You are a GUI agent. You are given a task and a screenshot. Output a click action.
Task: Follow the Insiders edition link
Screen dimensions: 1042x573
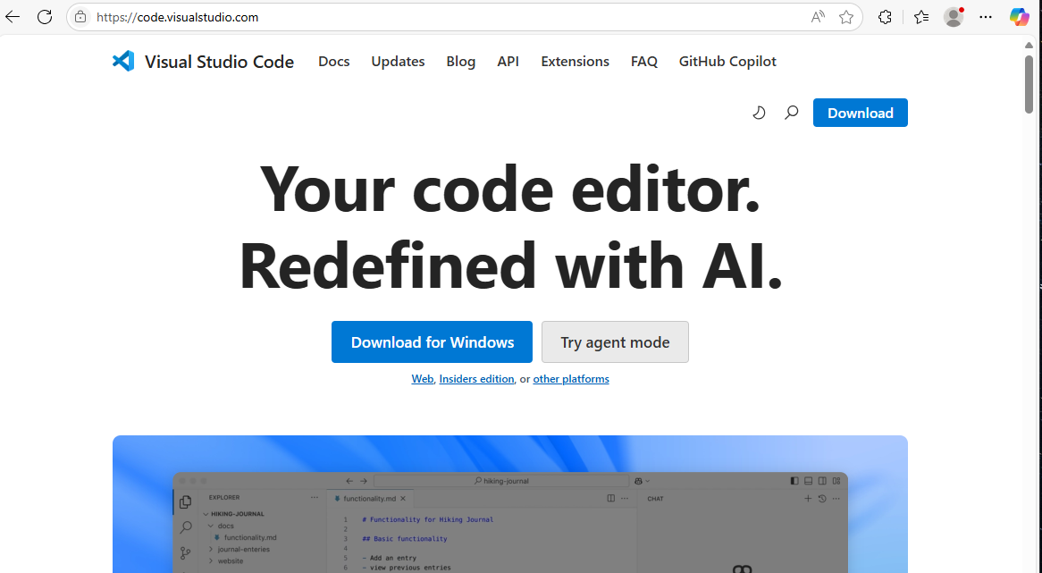[x=476, y=379]
